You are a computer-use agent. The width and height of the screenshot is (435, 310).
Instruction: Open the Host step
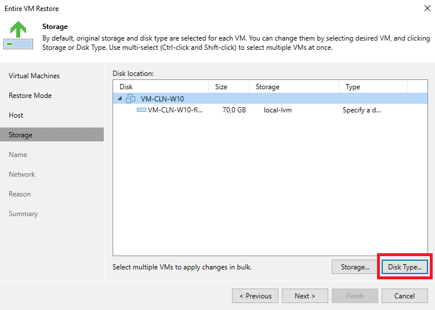tap(16, 115)
